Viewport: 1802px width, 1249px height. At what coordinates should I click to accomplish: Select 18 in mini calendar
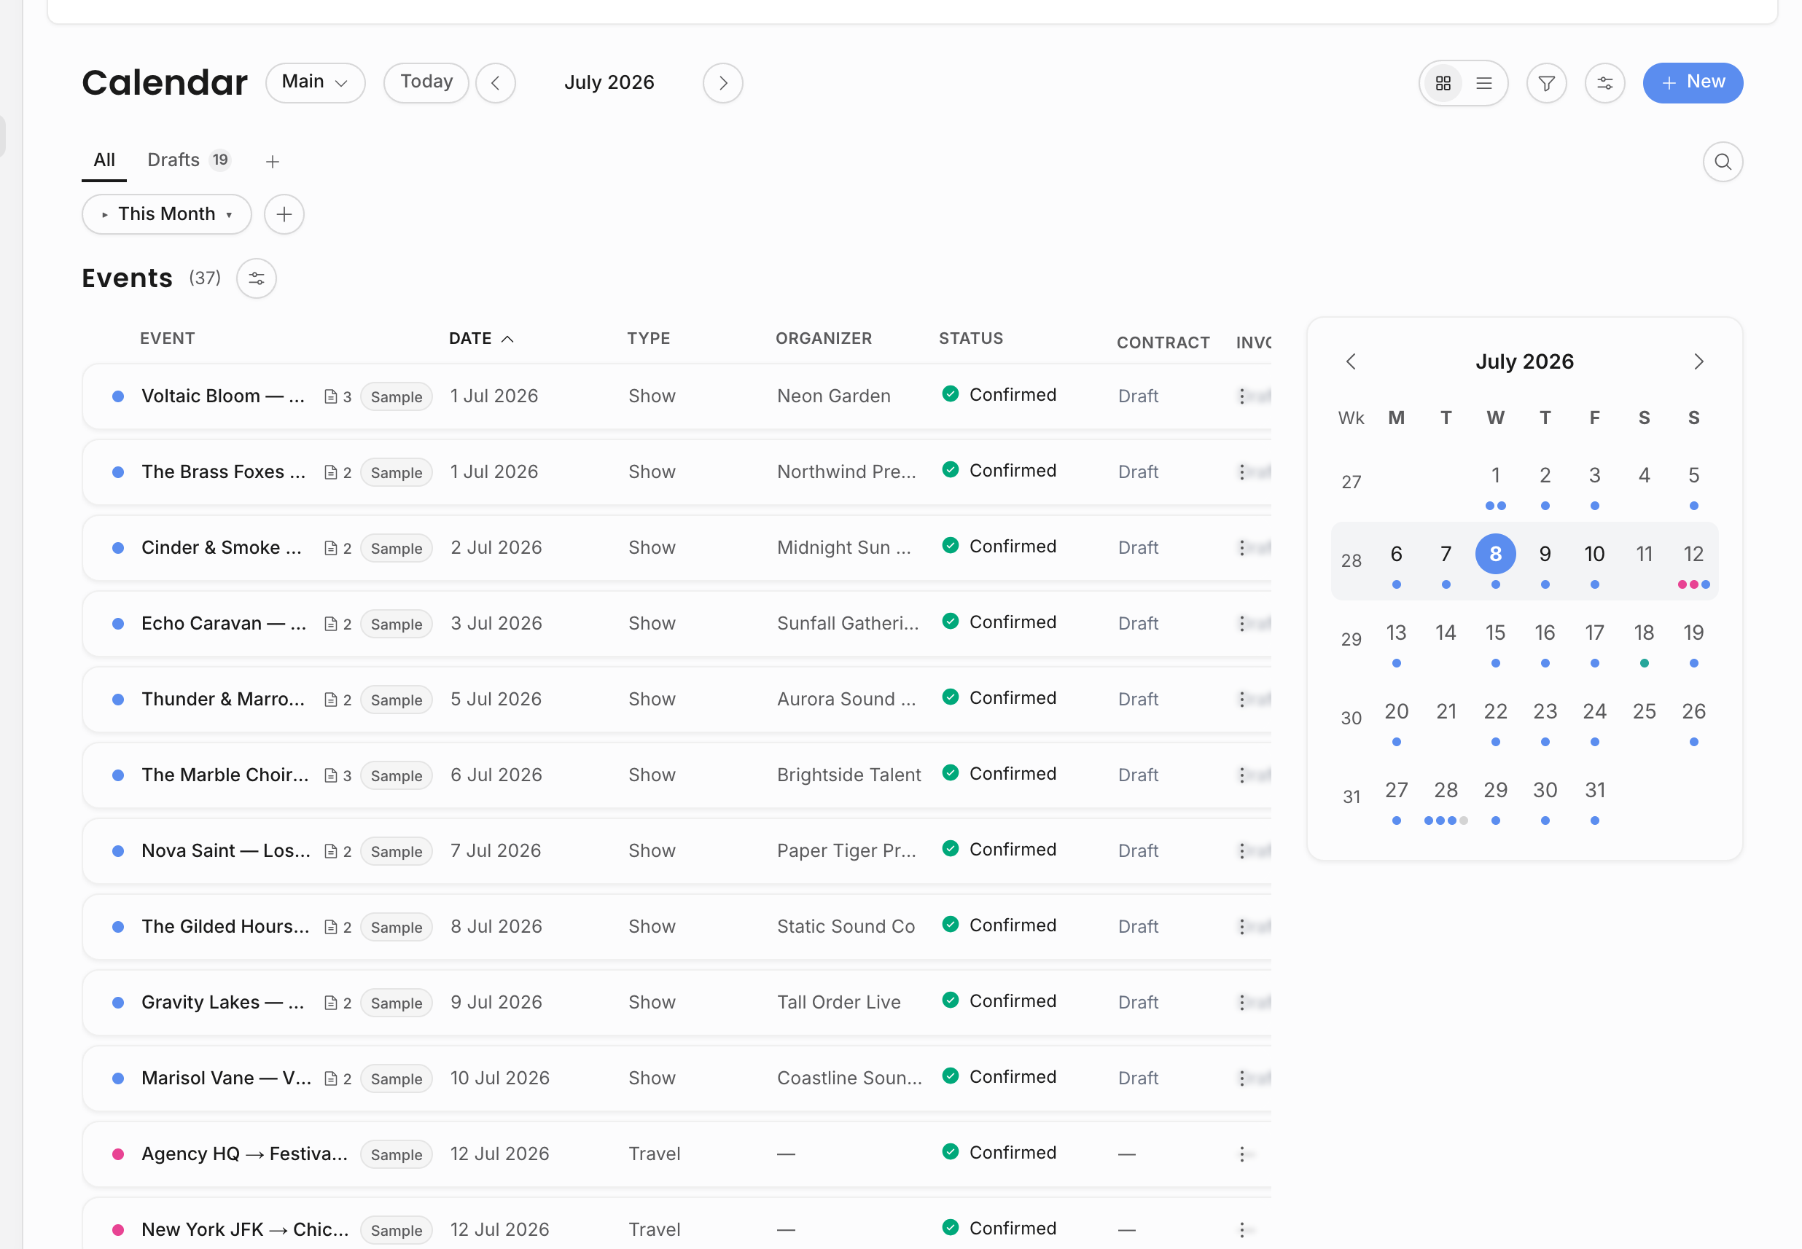pyautogui.click(x=1644, y=633)
